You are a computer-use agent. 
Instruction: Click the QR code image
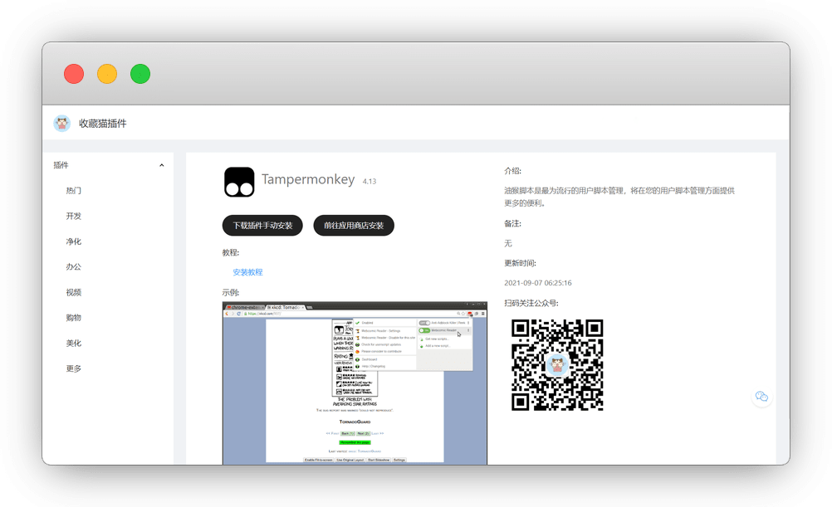click(557, 364)
